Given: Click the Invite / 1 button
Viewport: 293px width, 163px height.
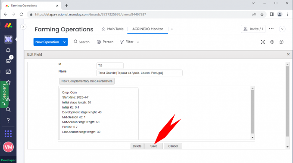Looking at the screenshot, I should 253,29.
